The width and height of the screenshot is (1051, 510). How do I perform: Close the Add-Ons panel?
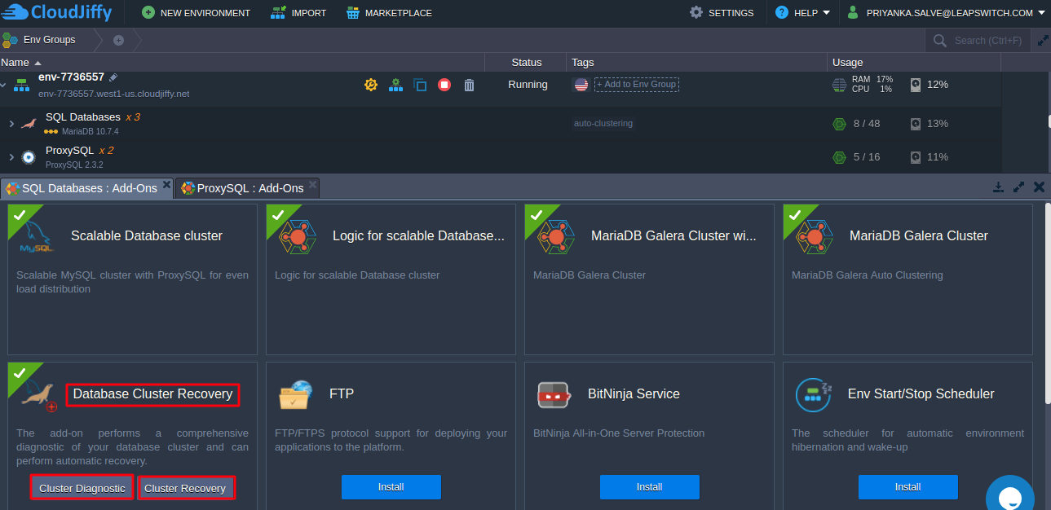1040,187
